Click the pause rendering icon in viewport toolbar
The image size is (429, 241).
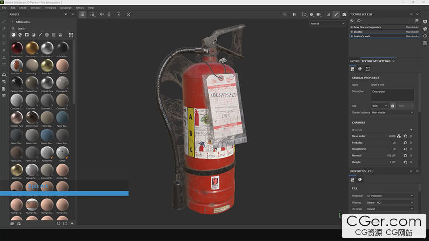[x=294, y=15]
